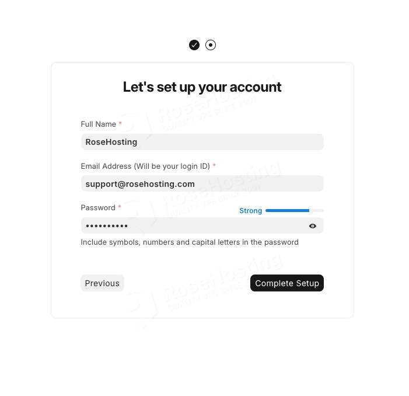Image resolution: width=409 pixels, height=396 pixels.
Task: Click the Full Name label text
Action: tap(98, 124)
